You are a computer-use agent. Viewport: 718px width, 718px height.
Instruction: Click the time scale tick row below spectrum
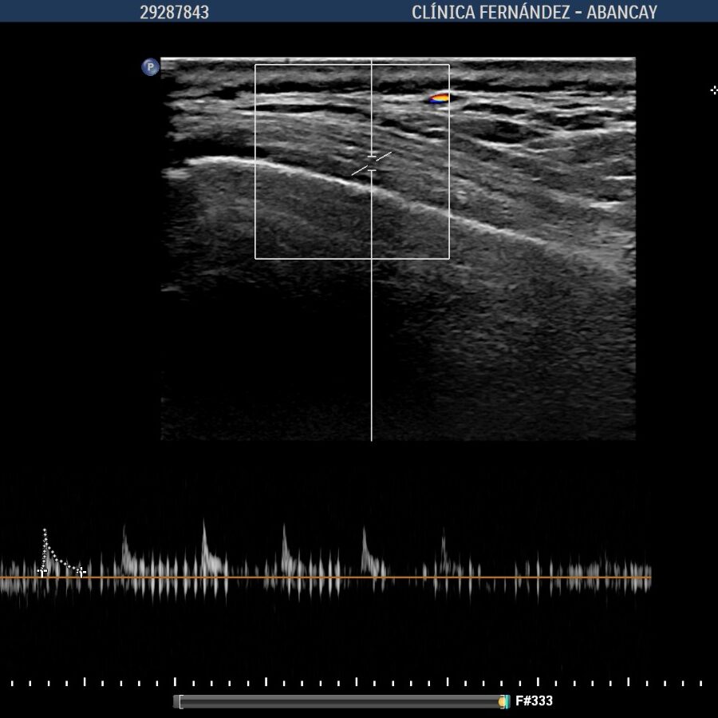(x=359, y=683)
